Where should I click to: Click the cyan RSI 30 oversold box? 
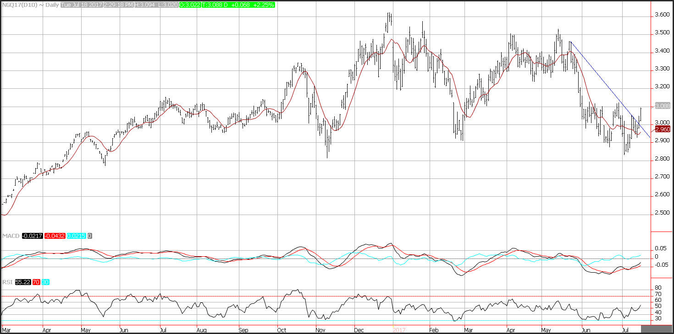pos(45,282)
